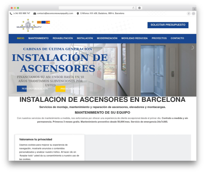Screen dimensions: 205x173
Task: Click the FINANCIAMOS SU ASCENSOR text
Action: (50, 81)
